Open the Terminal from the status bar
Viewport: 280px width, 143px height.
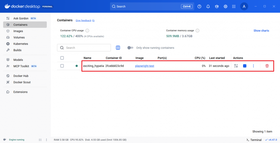point(254,140)
